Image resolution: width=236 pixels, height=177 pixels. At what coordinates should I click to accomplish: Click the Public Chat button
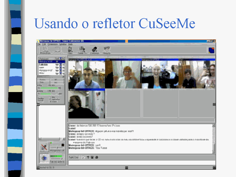click(x=74, y=157)
